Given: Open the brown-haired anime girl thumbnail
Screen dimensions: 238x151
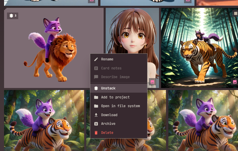Looking at the screenshot, I should tap(132, 31).
